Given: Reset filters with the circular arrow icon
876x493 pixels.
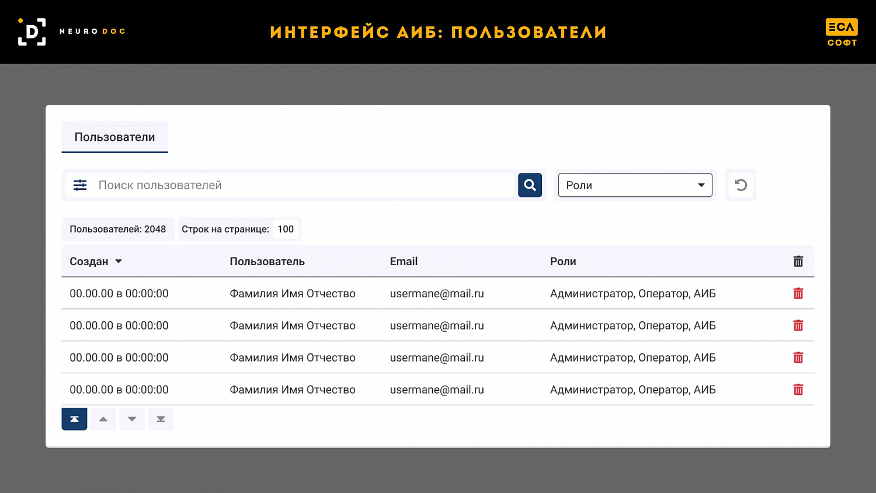Looking at the screenshot, I should 741,185.
